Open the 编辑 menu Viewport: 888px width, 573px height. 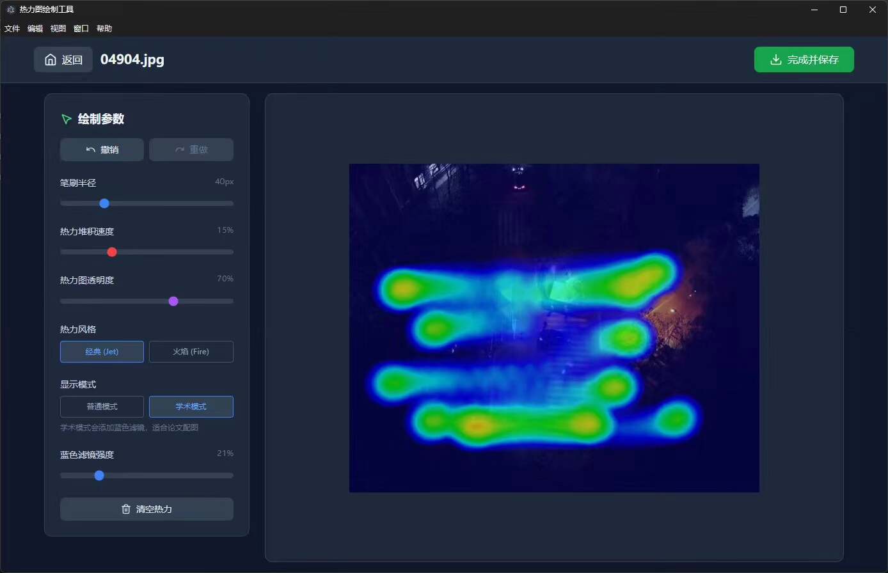tap(35, 29)
